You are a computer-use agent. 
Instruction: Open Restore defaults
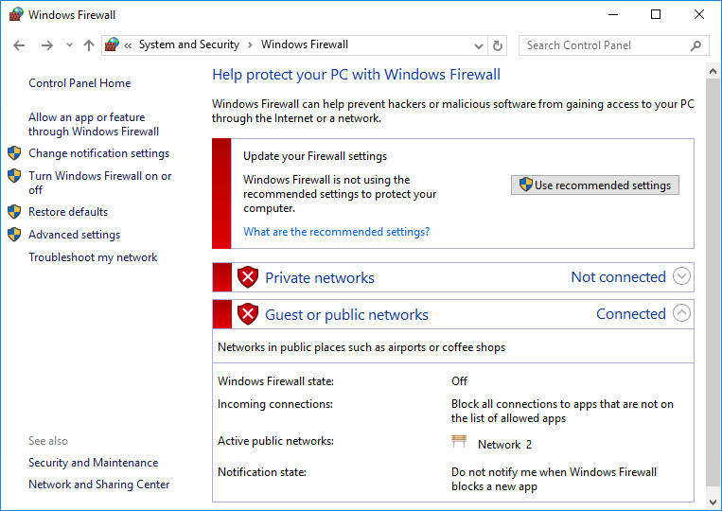coord(68,212)
